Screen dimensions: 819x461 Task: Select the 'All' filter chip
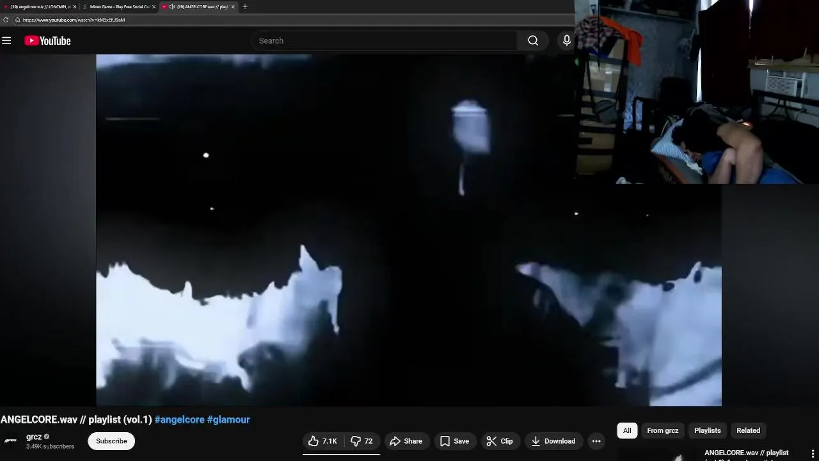point(627,430)
